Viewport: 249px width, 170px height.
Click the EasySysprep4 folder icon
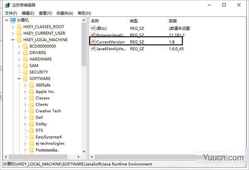click(x=32, y=137)
